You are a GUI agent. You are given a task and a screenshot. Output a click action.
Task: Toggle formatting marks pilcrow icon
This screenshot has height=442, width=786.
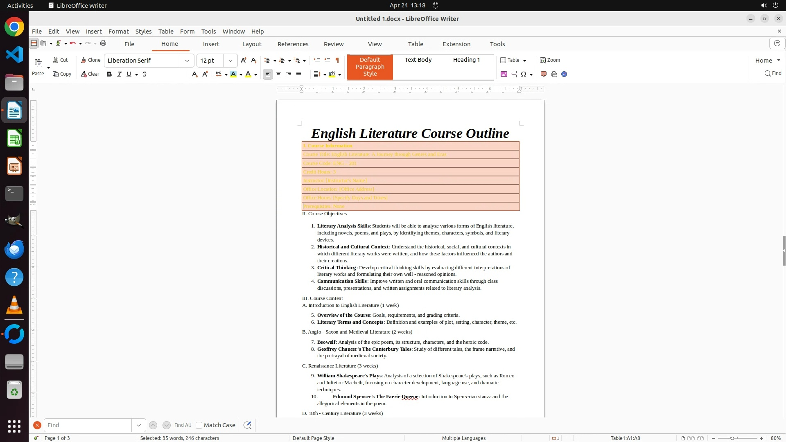337,60
